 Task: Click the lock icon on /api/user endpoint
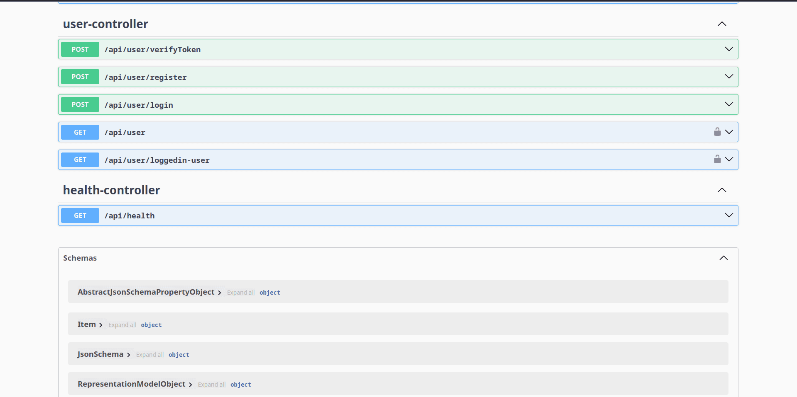point(717,132)
